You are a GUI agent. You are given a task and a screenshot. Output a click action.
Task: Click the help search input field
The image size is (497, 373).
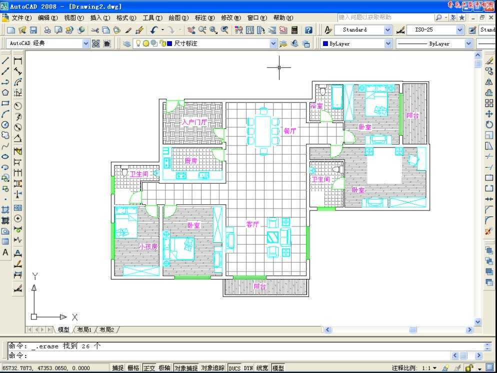pyautogui.click(x=385, y=17)
